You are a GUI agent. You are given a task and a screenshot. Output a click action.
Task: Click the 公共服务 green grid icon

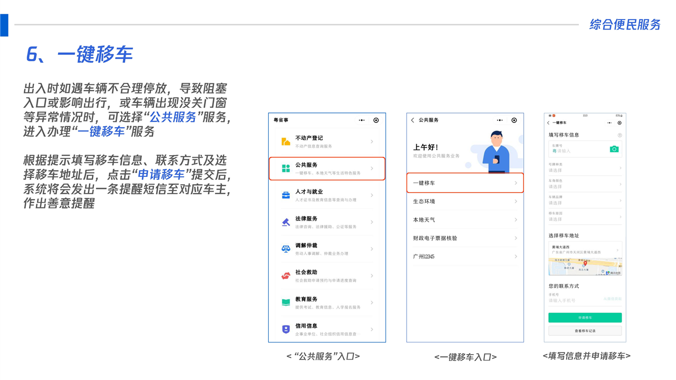click(x=286, y=168)
